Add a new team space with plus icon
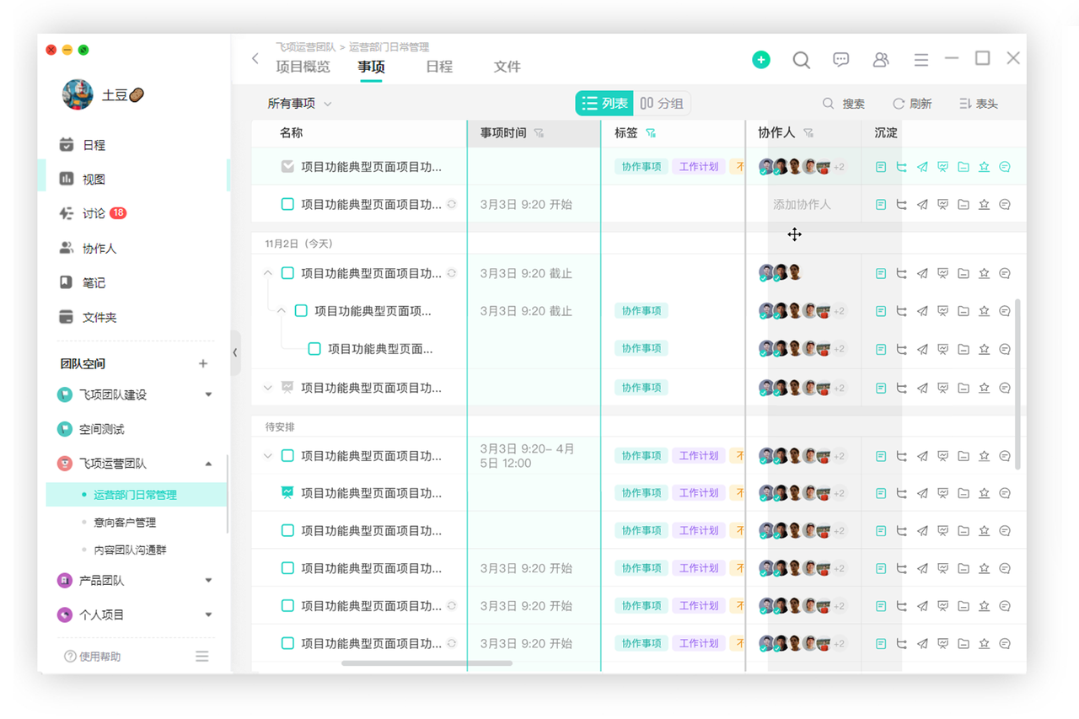Image resolution: width=1079 pixels, height=719 pixels. tap(202, 363)
